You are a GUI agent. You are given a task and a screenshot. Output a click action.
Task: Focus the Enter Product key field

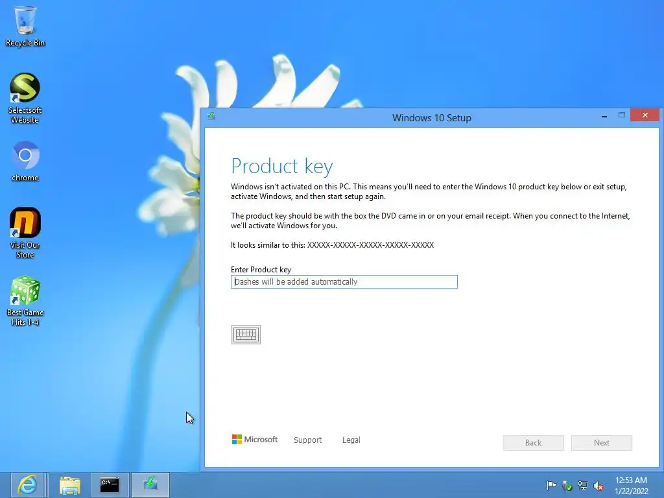(x=344, y=282)
